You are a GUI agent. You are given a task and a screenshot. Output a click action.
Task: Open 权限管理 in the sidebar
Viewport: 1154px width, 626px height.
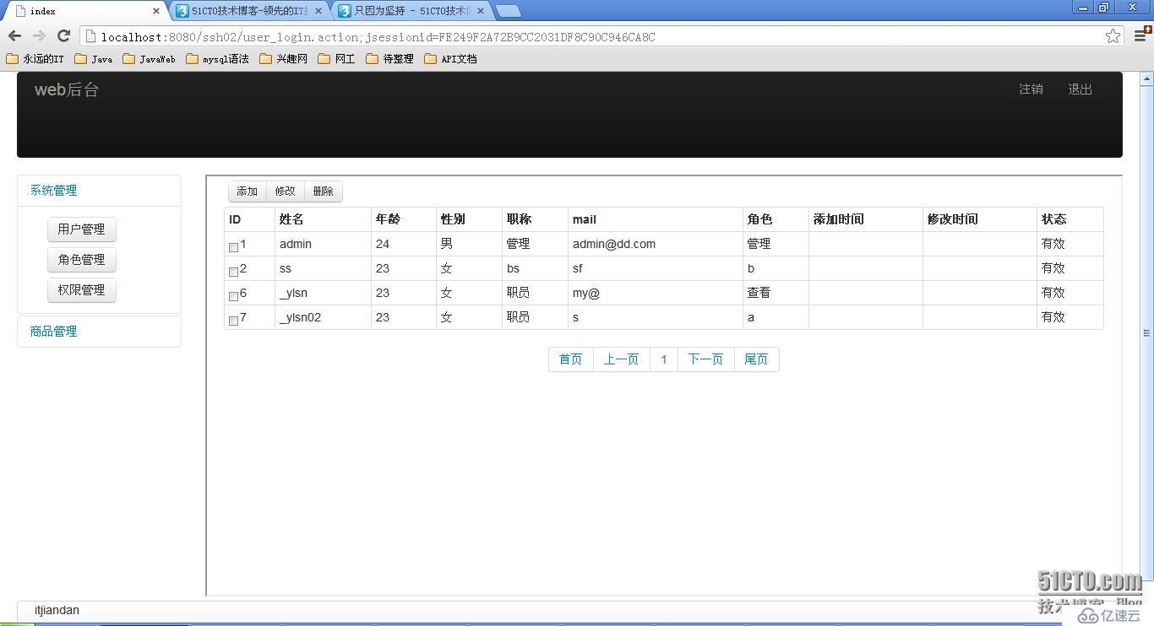(81, 290)
